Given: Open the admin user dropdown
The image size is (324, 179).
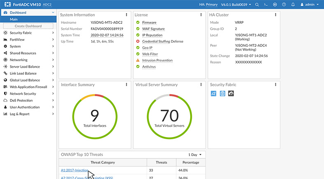Looking at the screenshot, I should [x=310, y=5].
